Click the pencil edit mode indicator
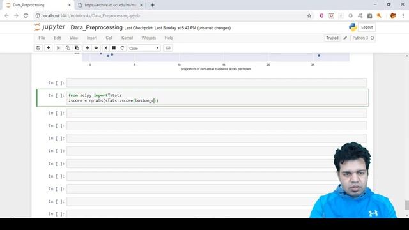409x230 pixels. click(345, 38)
